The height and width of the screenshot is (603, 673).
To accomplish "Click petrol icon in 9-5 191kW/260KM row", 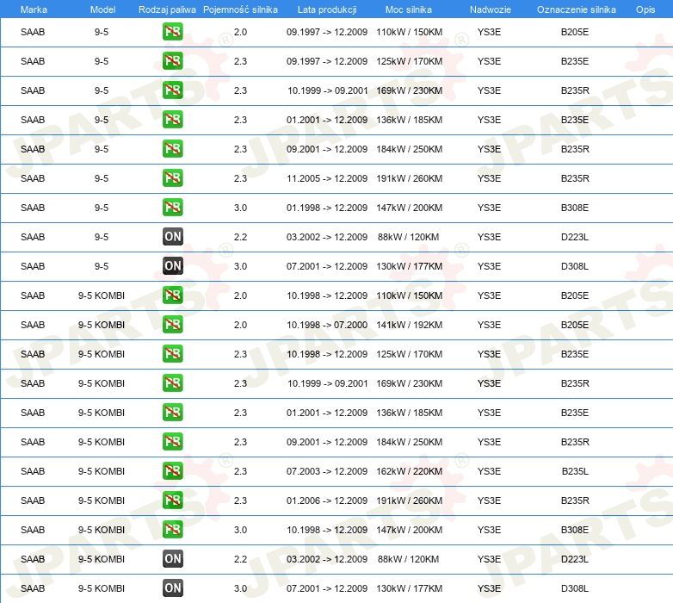I will coord(172,177).
